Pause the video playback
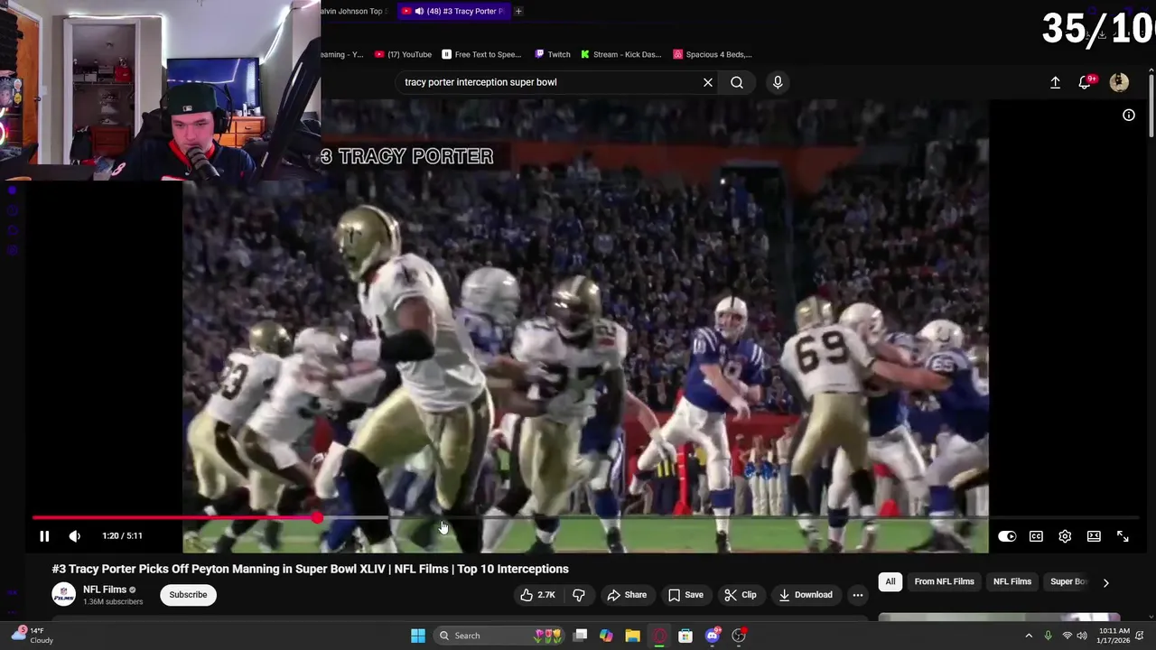Image resolution: width=1156 pixels, height=650 pixels. click(44, 536)
